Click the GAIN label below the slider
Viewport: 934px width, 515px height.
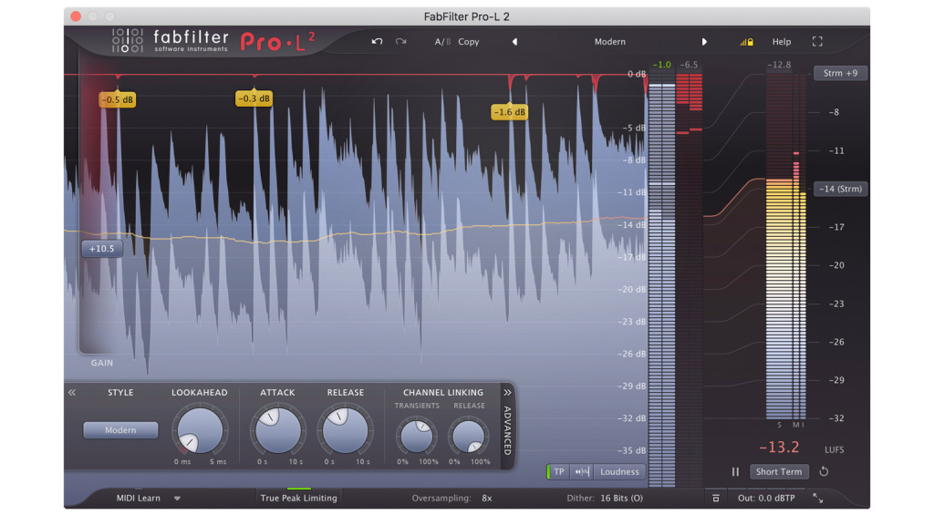[x=102, y=363]
